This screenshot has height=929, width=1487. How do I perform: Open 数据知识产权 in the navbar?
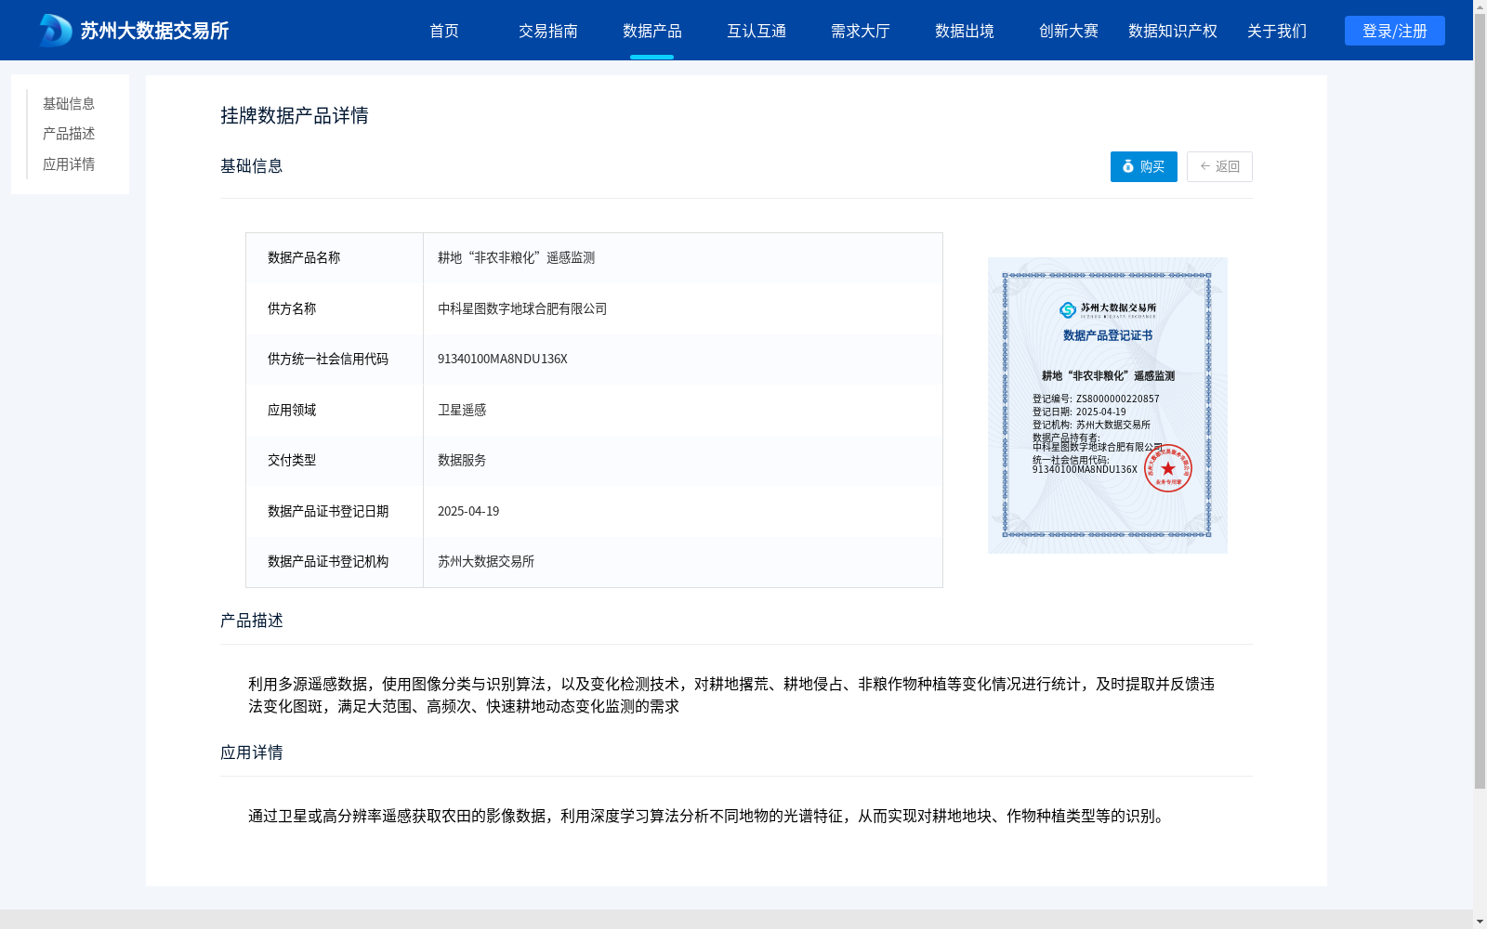[1173, 31]
